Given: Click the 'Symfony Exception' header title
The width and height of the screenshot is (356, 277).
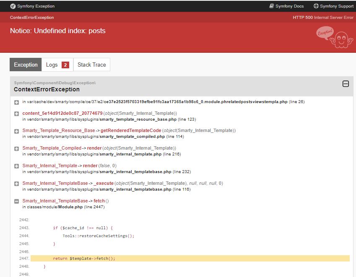Looking at the screenshot, I should (x=36, y=6).
